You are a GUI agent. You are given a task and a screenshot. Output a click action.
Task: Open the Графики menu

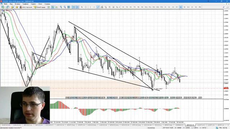26,4
